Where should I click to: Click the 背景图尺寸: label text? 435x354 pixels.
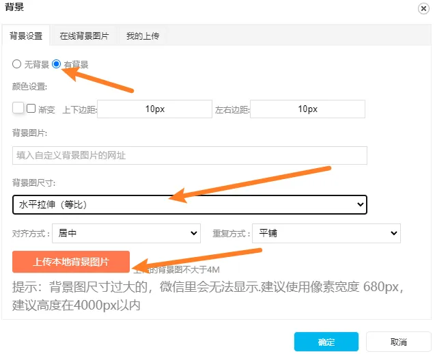(x=33, y=182)
